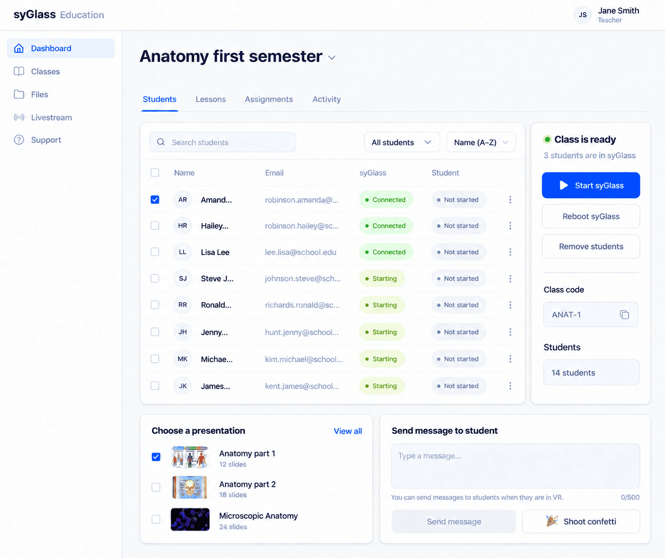Switch to the Students tab
The image size is (665, 558).
159,99
